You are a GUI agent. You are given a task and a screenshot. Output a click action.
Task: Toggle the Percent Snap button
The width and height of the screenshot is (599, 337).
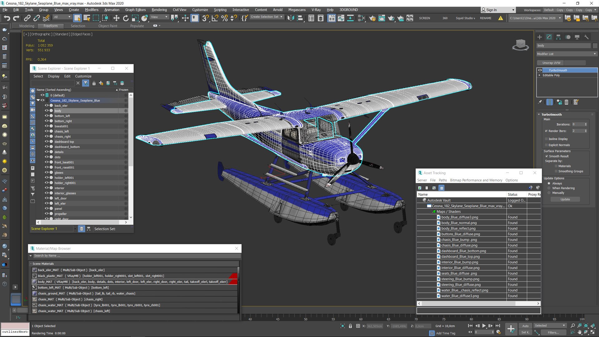pos(224,18)
